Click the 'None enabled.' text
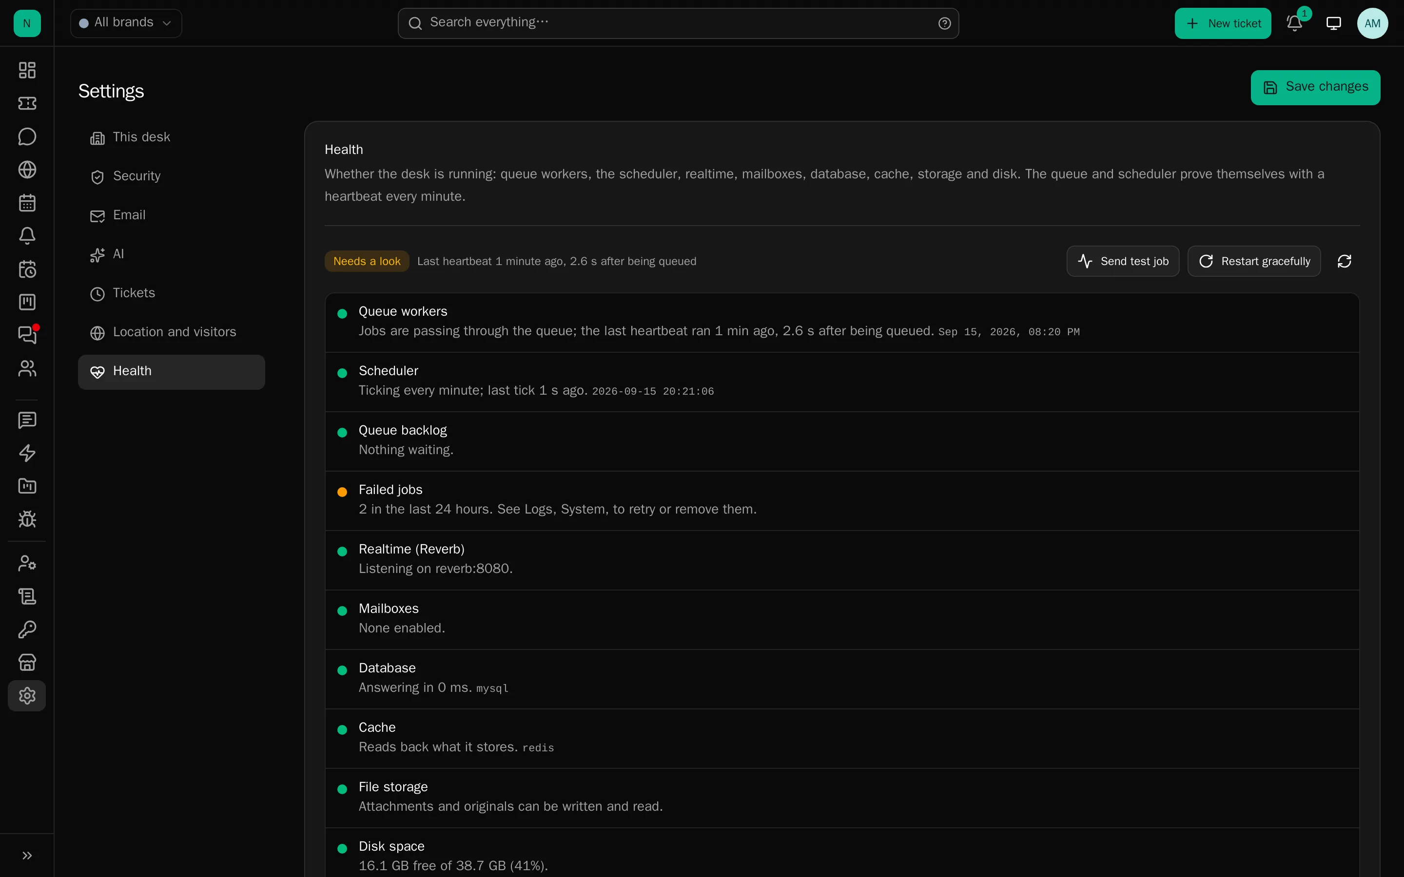 [402, 628]
